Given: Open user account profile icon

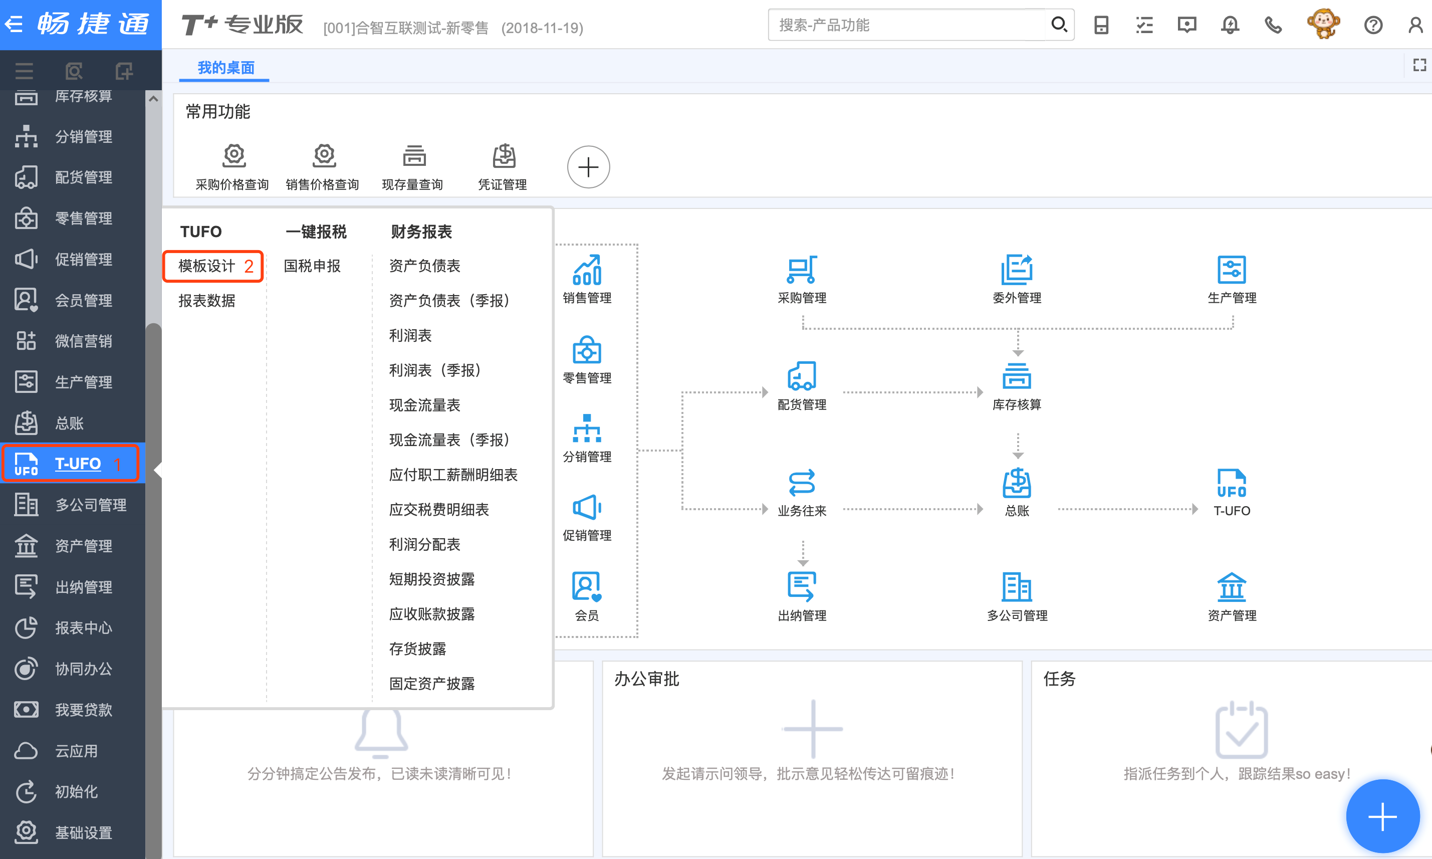Looking at the screenshot, I should [x=1415, y=25].
